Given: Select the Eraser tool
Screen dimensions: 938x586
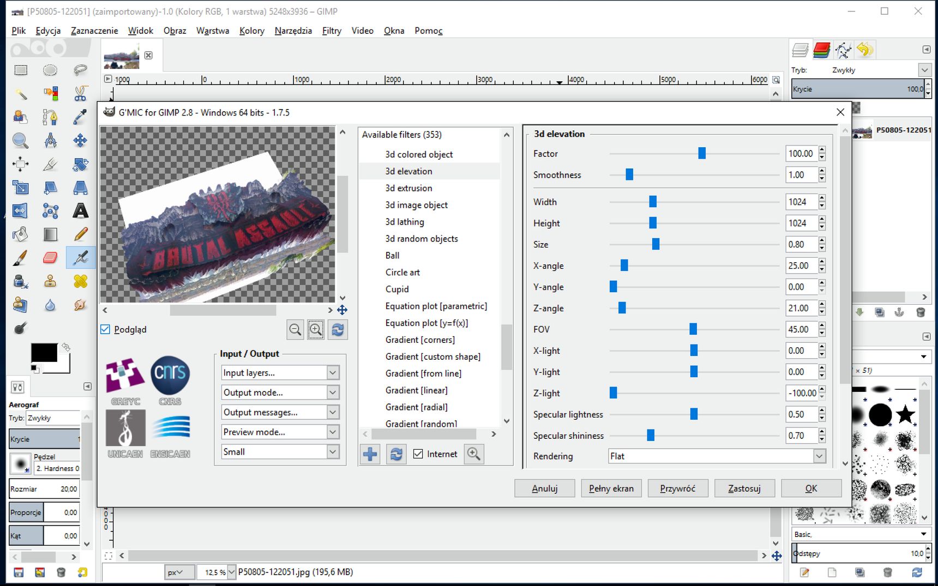Looking at the screenshot, I should pyautogui.click(x=50, y=257).
